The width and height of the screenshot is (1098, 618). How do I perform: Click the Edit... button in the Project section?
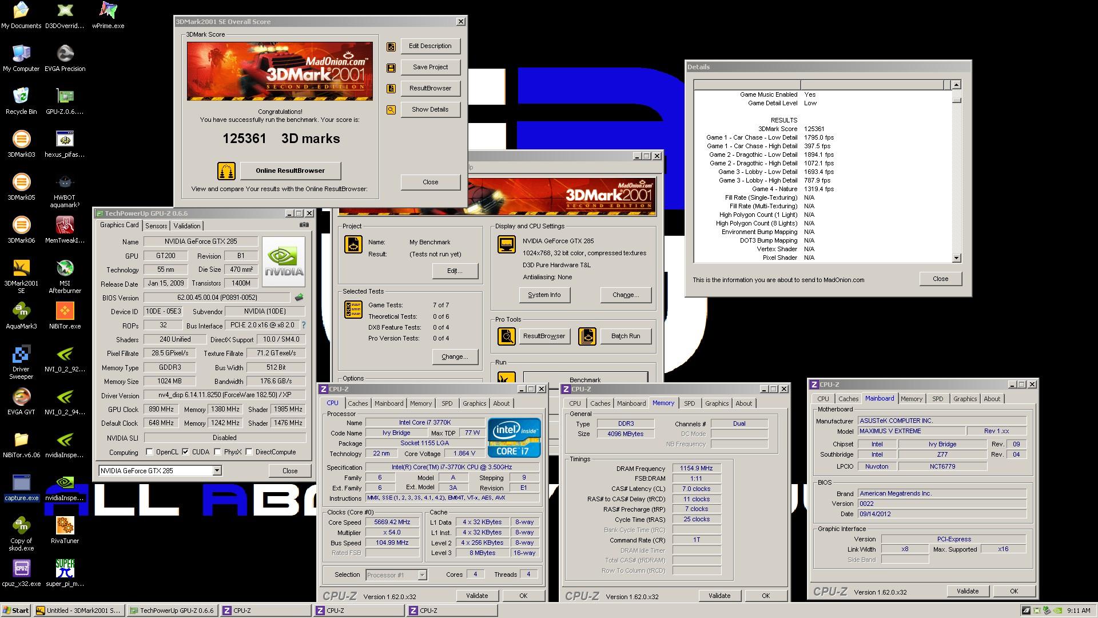coord(455,271)
